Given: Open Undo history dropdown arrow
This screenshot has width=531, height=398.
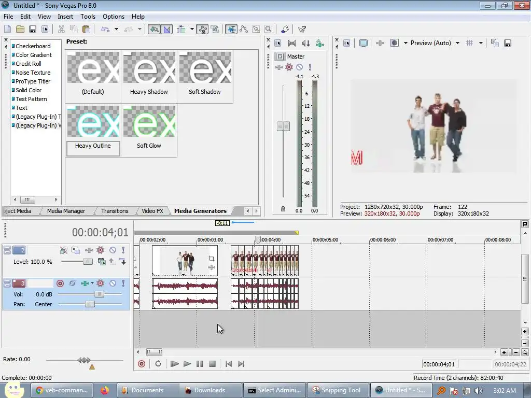Looking at the screenshot, I should (x=116, y=29).
